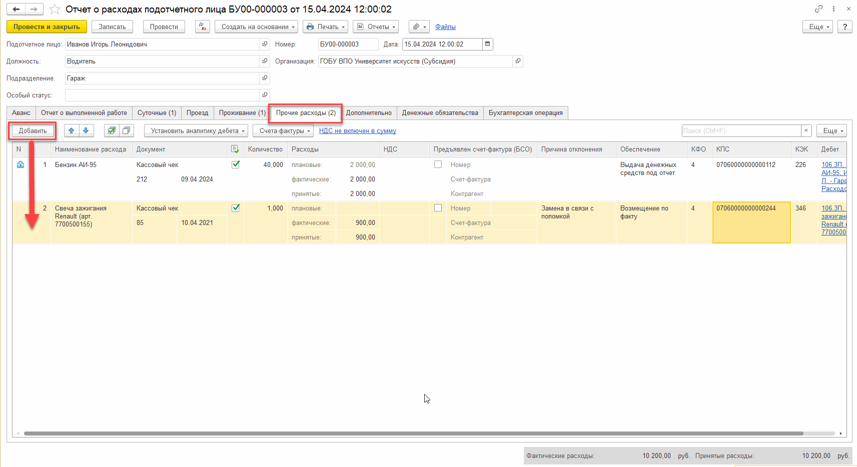857x467 pixels.
Task: Click the Бензин АИ-95 name cell
Action: coord(91,179)
